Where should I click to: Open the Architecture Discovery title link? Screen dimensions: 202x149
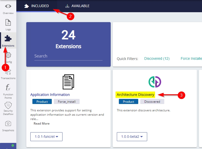pyautogui.click(x=135, y=95)
